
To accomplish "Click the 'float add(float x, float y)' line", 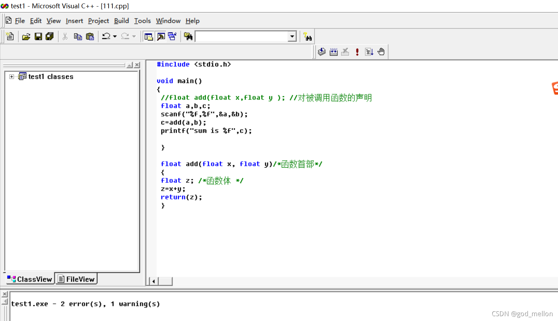I will point(241,164).
